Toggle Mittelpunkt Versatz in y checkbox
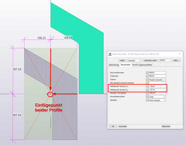 point(147,90)
